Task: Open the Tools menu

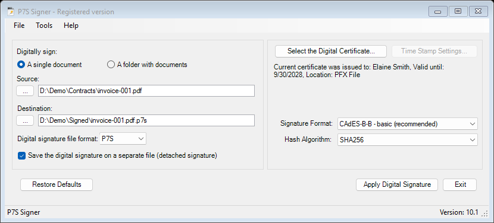Action: [x=44, y=26]
